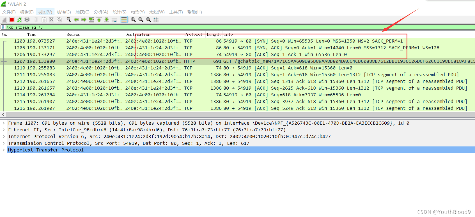The width and height of the screenshot is (475, 217).
Task: Select packet 1215 row
Action: click(237, 101)
